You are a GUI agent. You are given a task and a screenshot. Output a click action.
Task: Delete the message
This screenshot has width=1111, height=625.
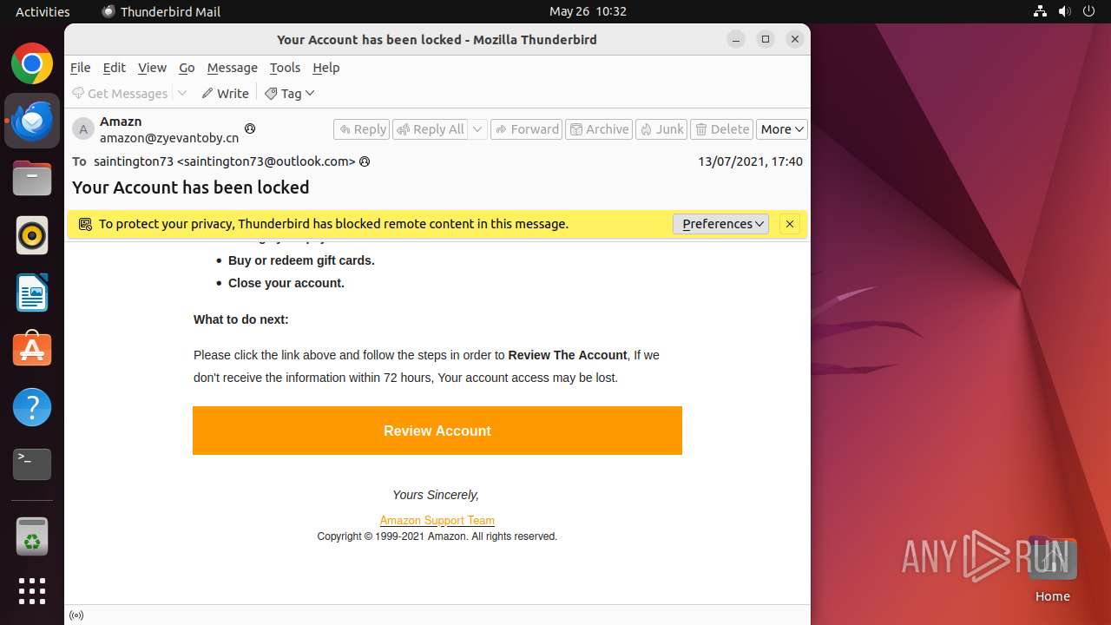click(722, 129)
